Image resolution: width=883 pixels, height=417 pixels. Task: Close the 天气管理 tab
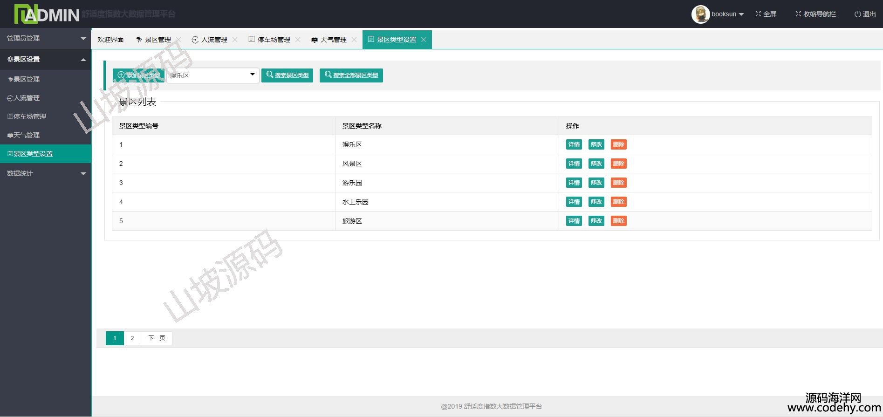coord(354,40)
